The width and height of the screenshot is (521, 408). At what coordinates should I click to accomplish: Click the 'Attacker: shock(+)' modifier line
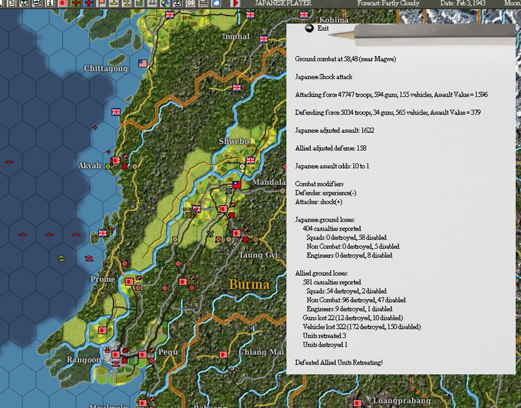coord(319,202)
